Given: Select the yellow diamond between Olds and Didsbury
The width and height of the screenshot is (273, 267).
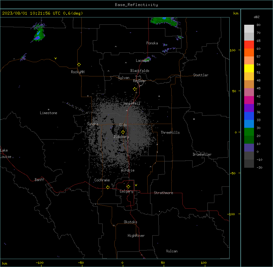Looking at the screenshot, I should (123, 132).
